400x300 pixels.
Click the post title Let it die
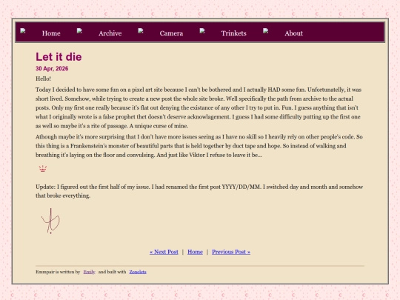coord(59,56)
